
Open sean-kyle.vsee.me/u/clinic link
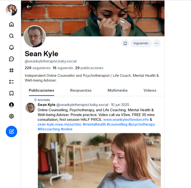click(x=60, y=125)
